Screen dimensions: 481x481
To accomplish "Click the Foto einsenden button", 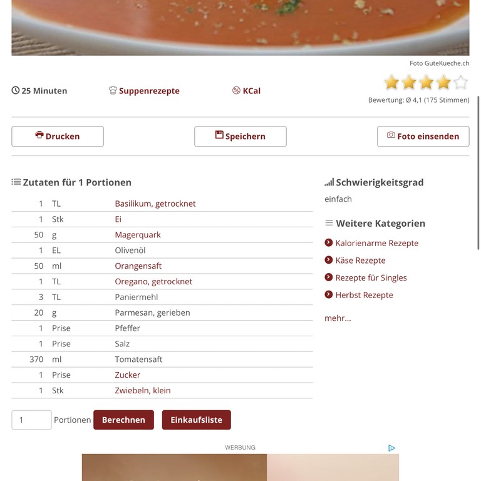I will click(x=423, y=136).
